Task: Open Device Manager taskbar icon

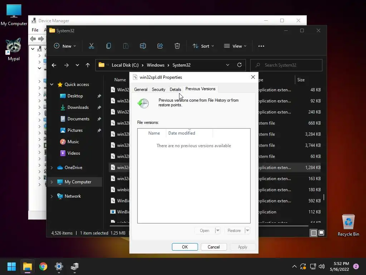Action: [75, 266]
